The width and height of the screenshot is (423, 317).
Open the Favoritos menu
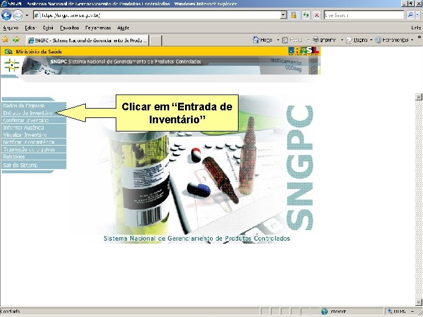pos(69,28)
